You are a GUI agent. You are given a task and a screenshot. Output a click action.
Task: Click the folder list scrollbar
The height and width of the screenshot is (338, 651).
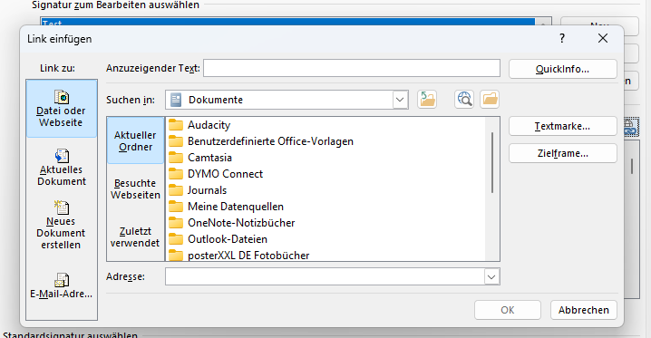pyautogui.click(x=492, y=162)
